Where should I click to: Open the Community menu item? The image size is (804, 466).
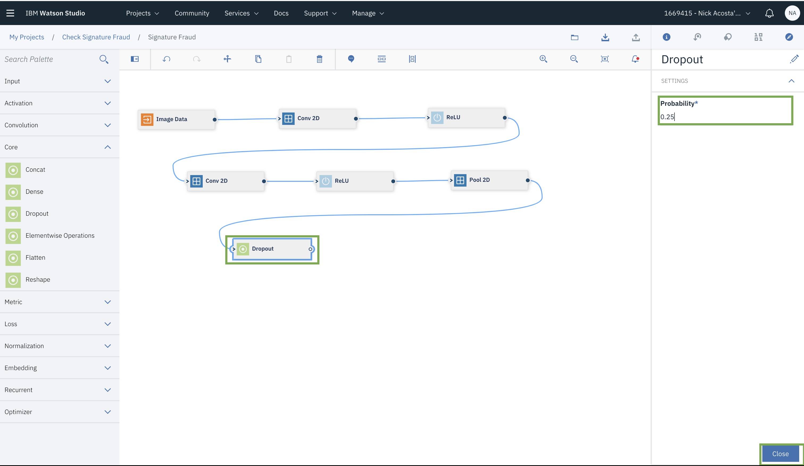click(x=192, y=13)
